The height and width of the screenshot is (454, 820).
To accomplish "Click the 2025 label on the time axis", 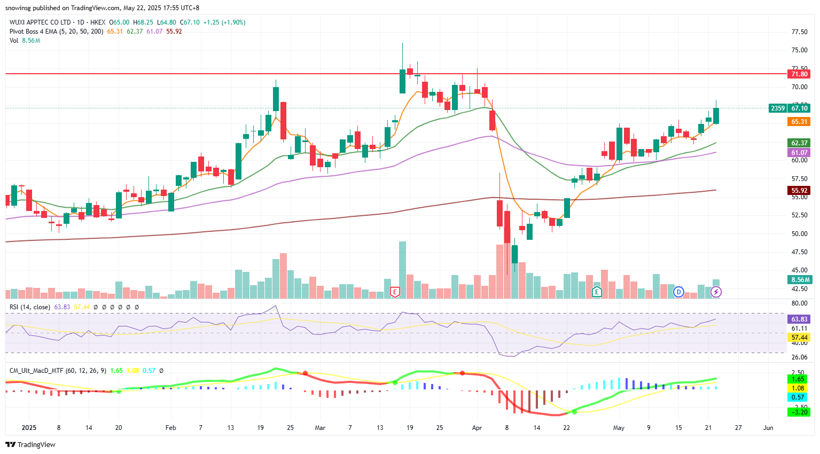I will [x=29, y=428].
